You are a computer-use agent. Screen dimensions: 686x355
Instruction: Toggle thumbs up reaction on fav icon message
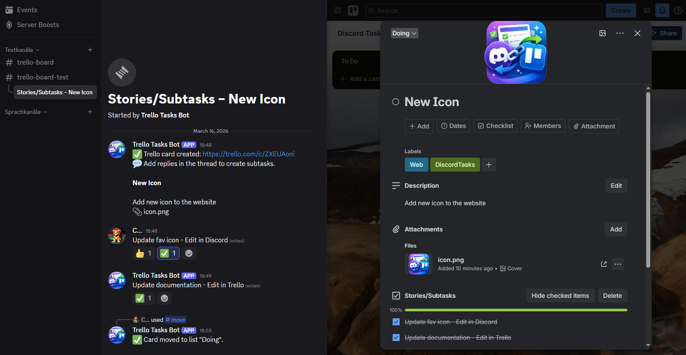point(144,253)
